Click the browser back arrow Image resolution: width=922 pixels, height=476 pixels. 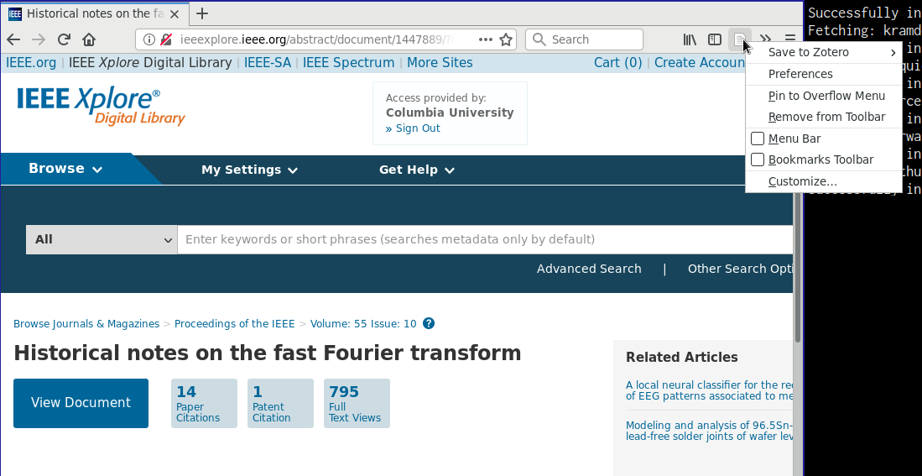tap(13, 39)
